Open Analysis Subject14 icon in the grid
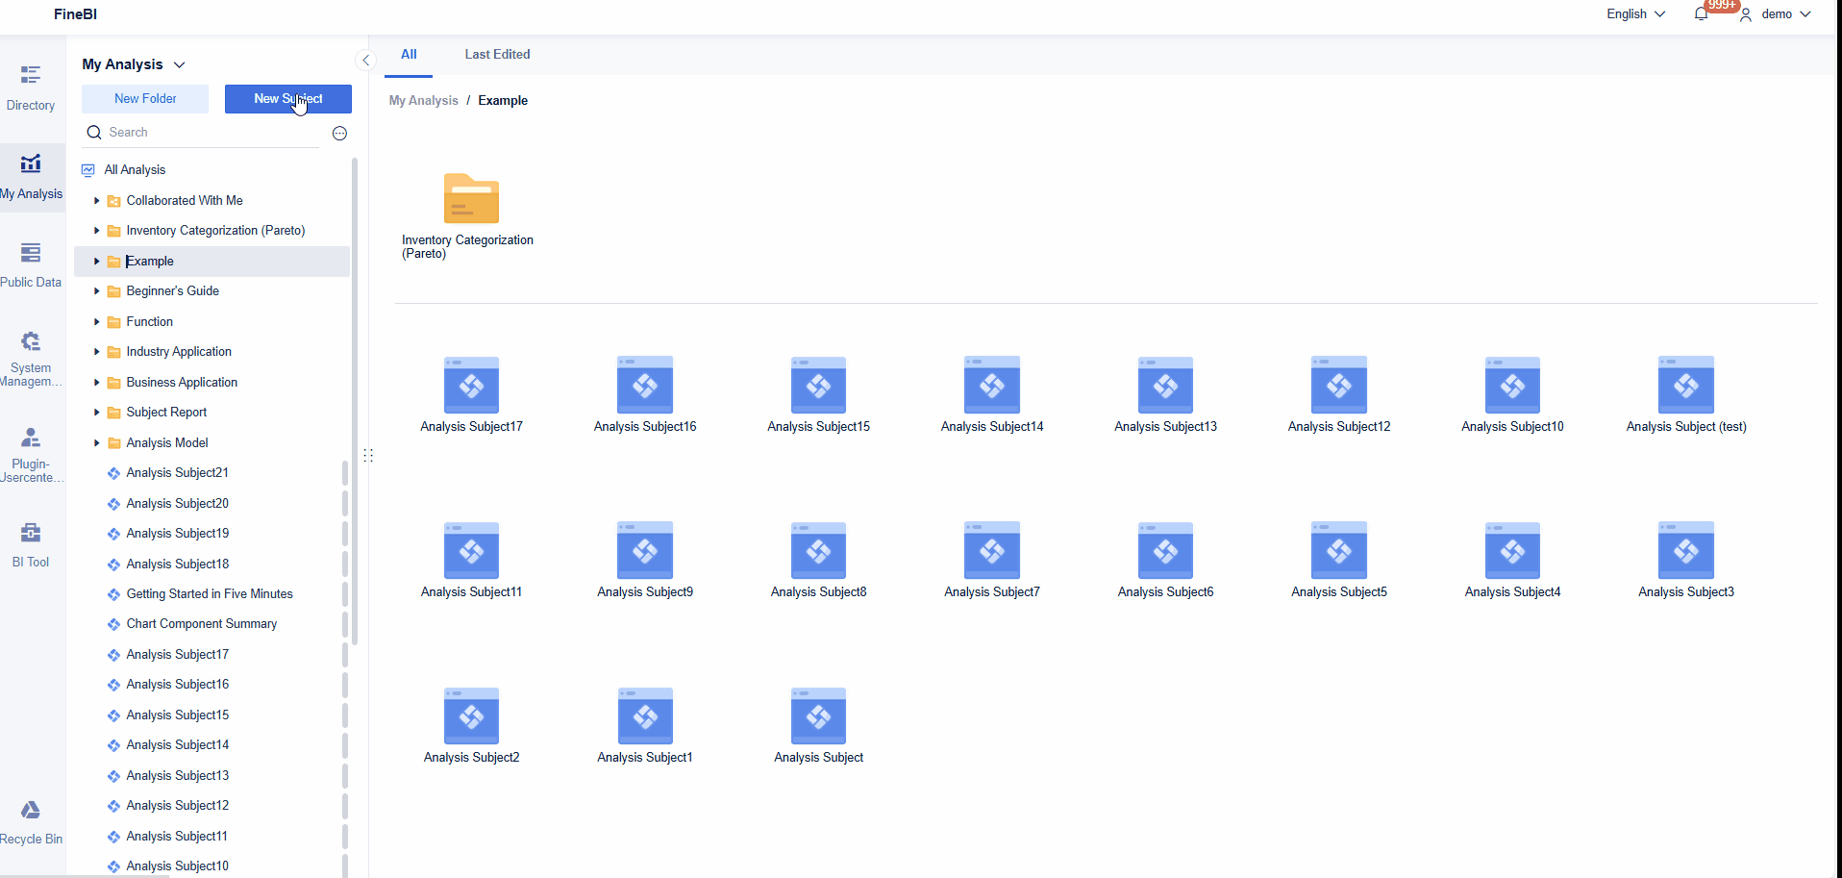This screenshot has width=1842, height=878. (992, 386)
